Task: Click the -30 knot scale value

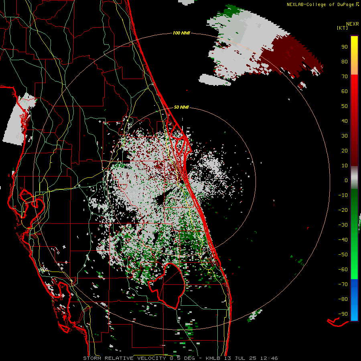Action: point(343,225)
